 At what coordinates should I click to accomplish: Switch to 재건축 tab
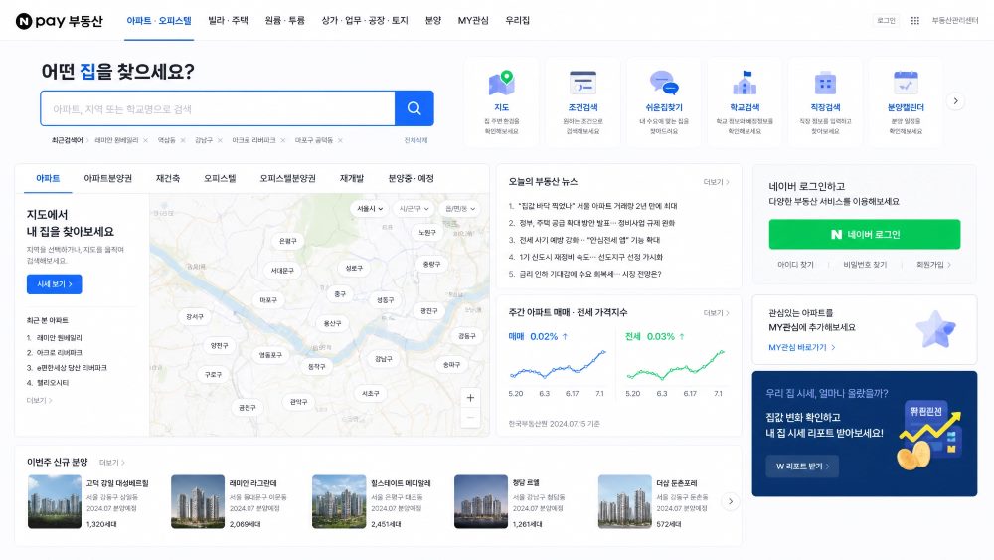tap(168, 178)
